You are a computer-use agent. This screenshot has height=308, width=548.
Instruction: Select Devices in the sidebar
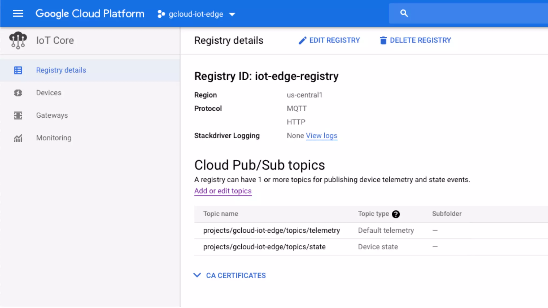pyautogui.click(x=49, y=93)
